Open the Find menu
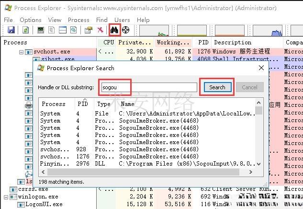303x209 pixels. pos(102,20)
